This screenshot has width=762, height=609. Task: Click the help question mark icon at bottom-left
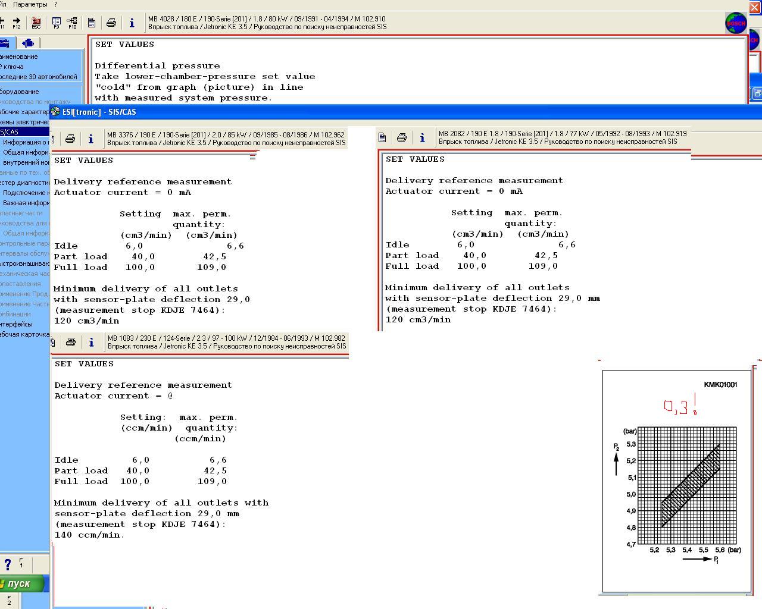point(7,564)
